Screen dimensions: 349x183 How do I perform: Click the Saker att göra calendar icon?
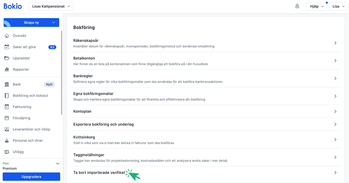point(6,47)
